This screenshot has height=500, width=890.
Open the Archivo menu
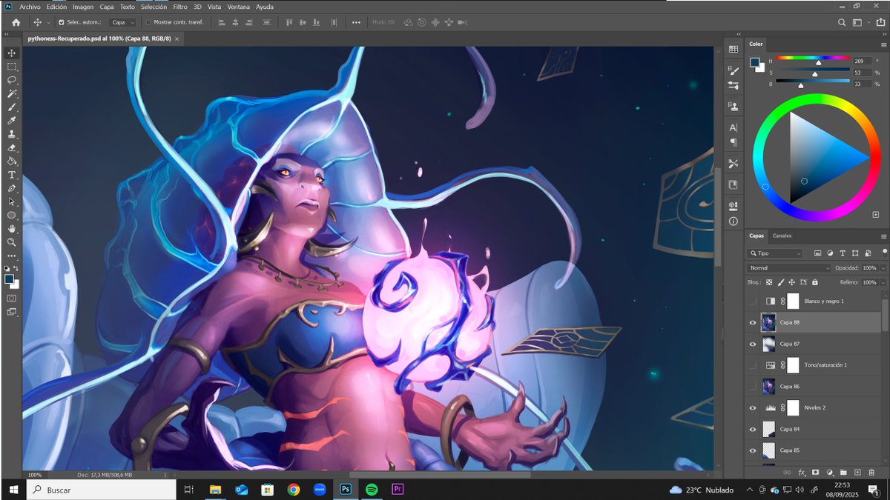(30, 7)
